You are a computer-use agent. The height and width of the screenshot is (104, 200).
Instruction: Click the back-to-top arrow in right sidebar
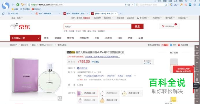click(x=197, y=101)
